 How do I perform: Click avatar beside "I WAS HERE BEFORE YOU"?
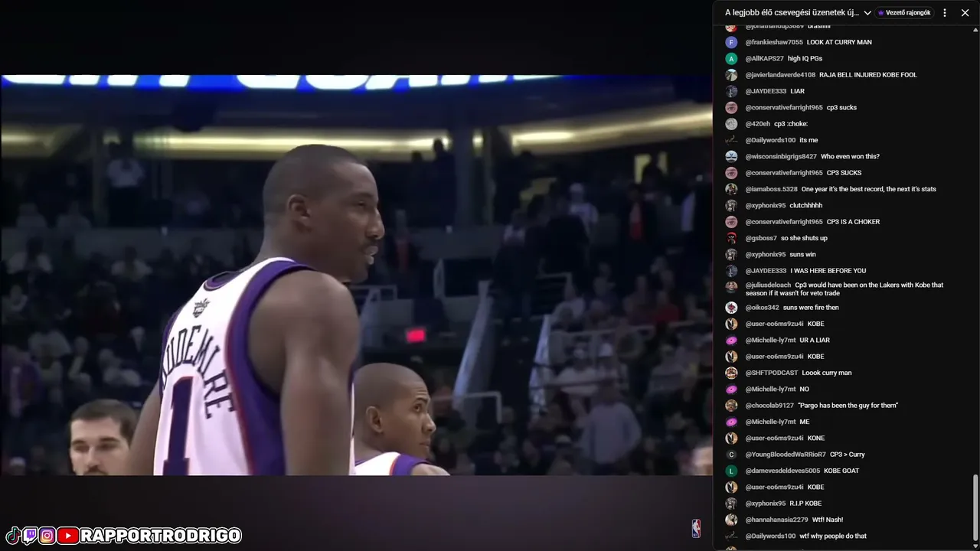tap(731, 271)
